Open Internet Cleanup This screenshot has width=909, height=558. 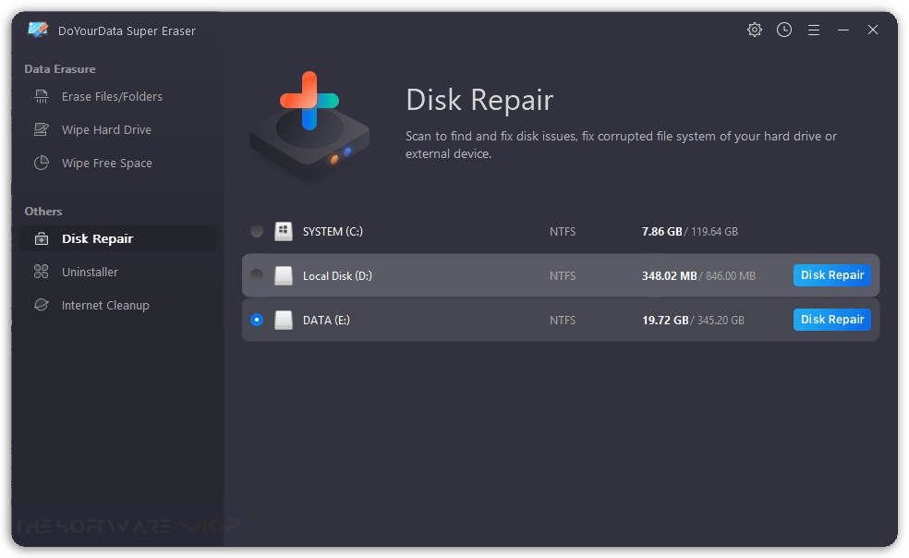pos(118,305)
